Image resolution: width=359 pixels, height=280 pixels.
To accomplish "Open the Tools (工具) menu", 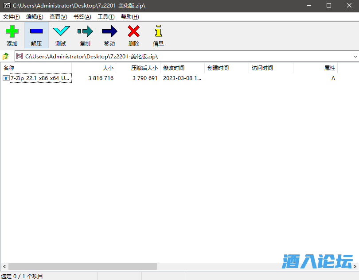I will [106, 17].
